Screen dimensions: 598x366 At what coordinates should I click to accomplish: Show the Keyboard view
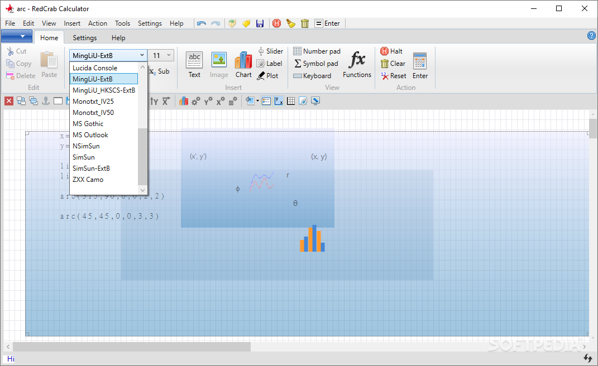[x=312, y=76]
